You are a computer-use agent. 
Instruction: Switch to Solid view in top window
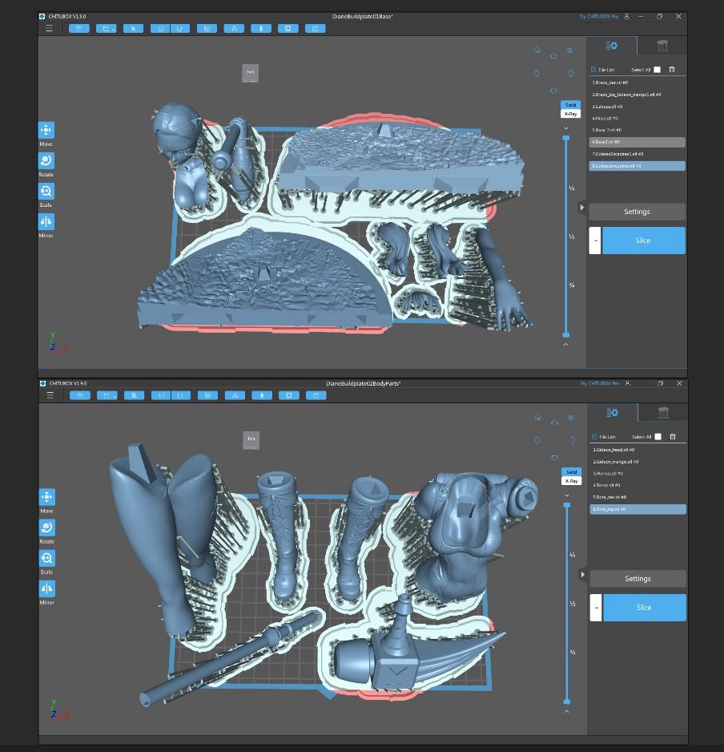tap(570, 105)
